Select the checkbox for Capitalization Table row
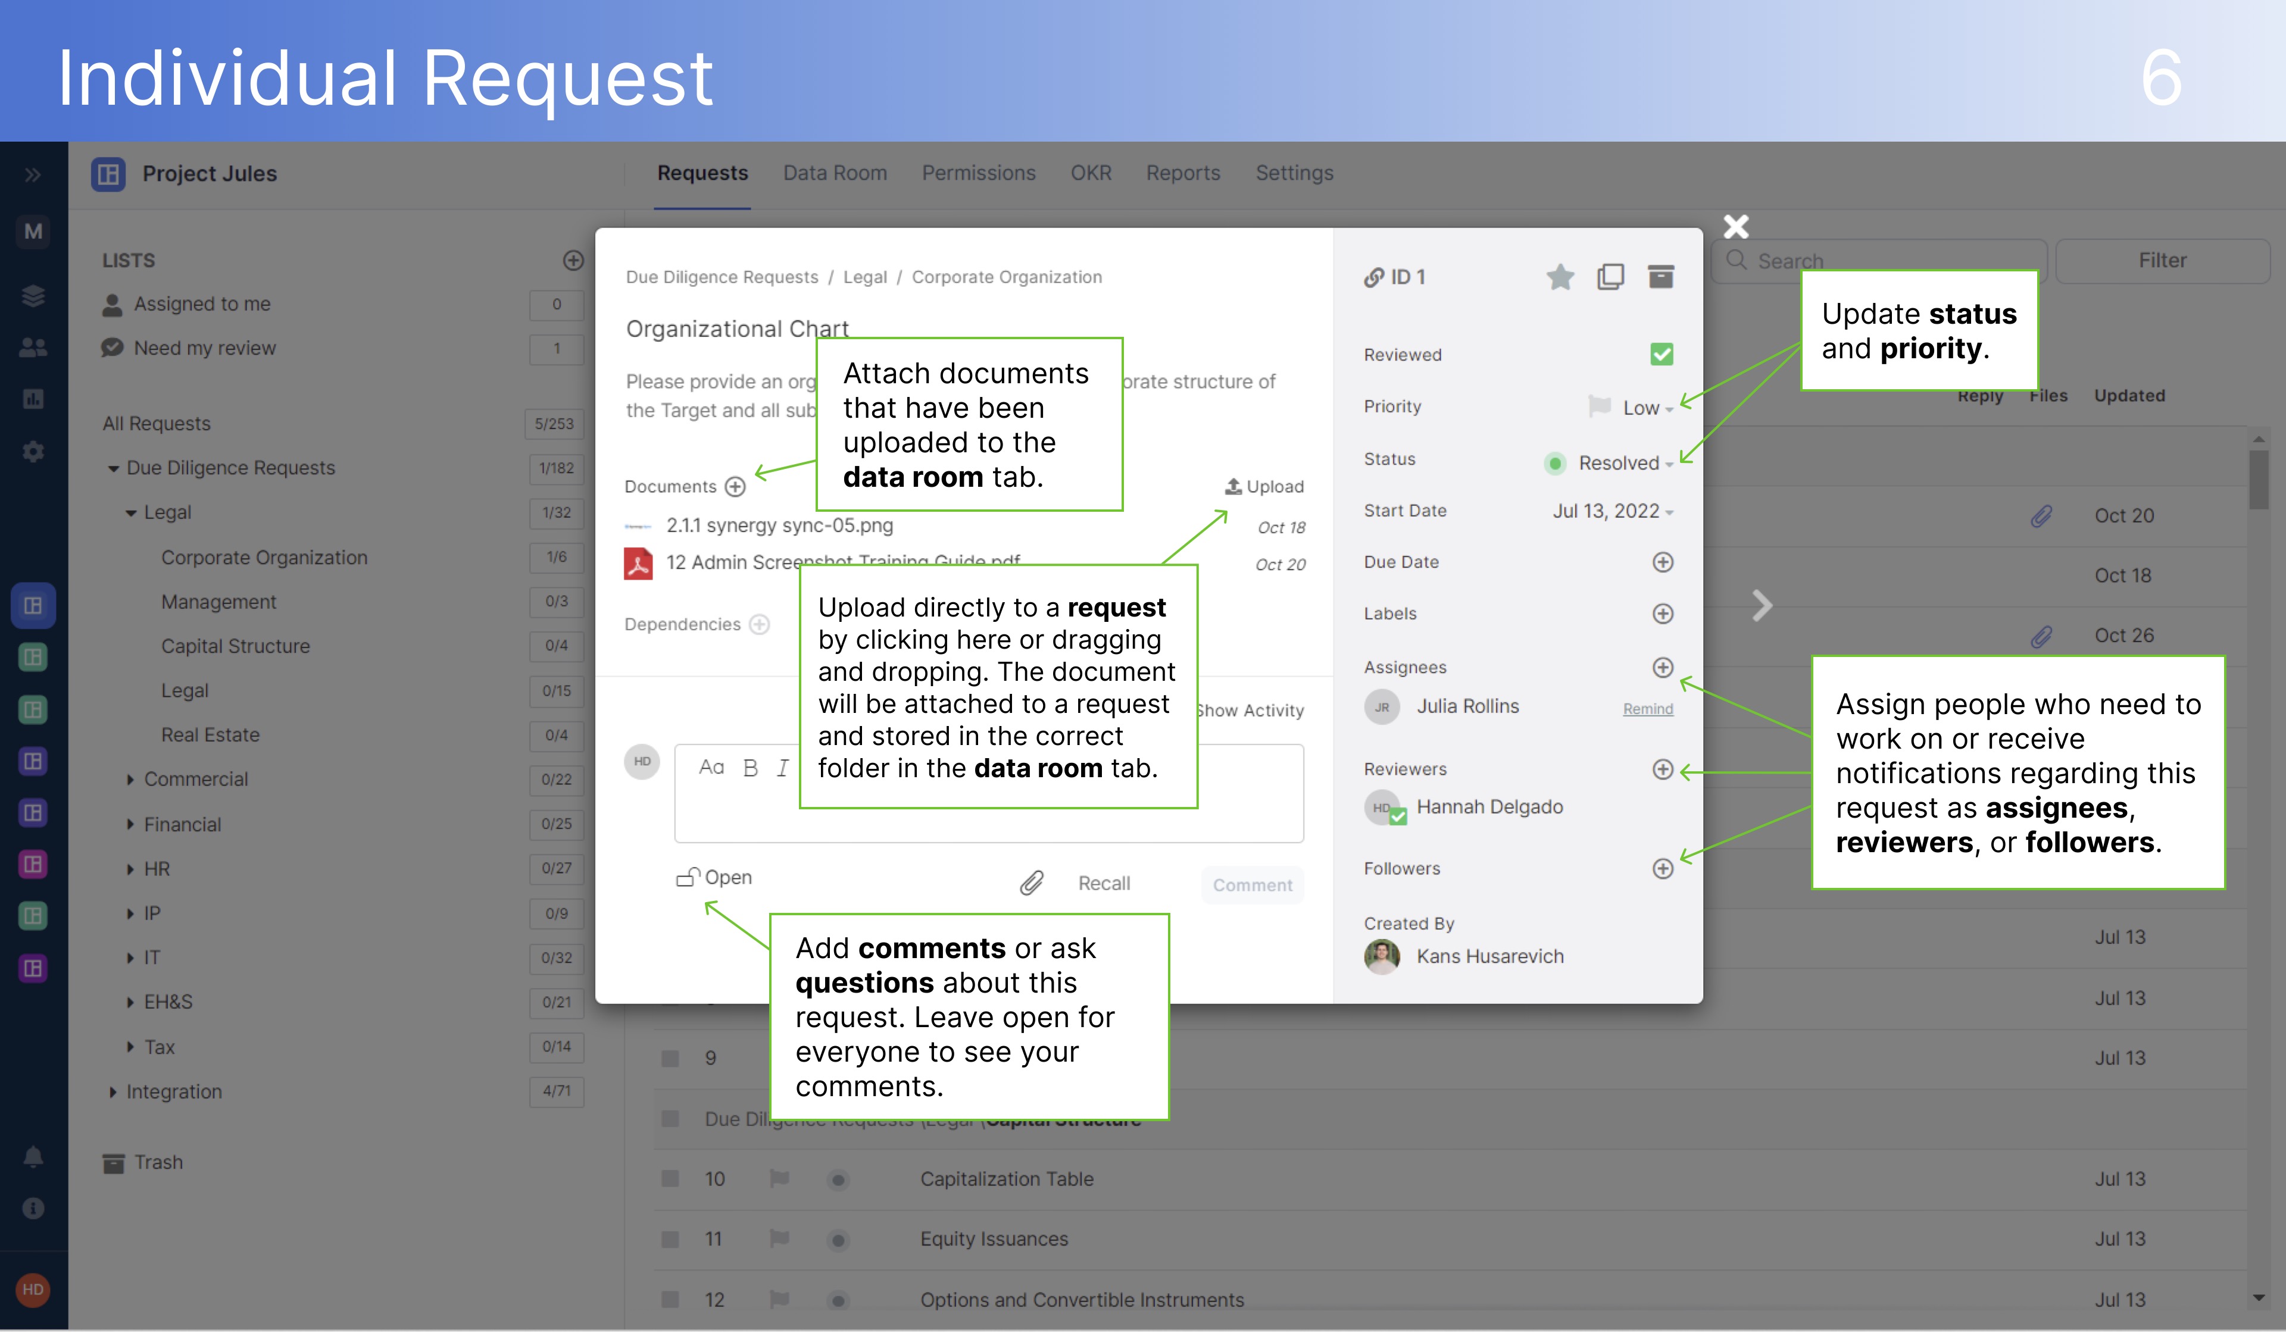The image size is (2286, 1333). click(670, 1179)
